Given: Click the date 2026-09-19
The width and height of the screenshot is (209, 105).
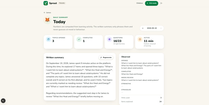Looking at the screenshot, I should click(152, 28).
